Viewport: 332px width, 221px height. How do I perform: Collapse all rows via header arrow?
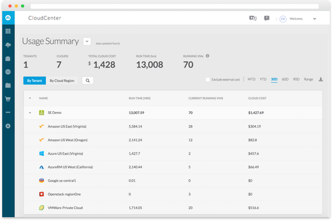point(30,98)
